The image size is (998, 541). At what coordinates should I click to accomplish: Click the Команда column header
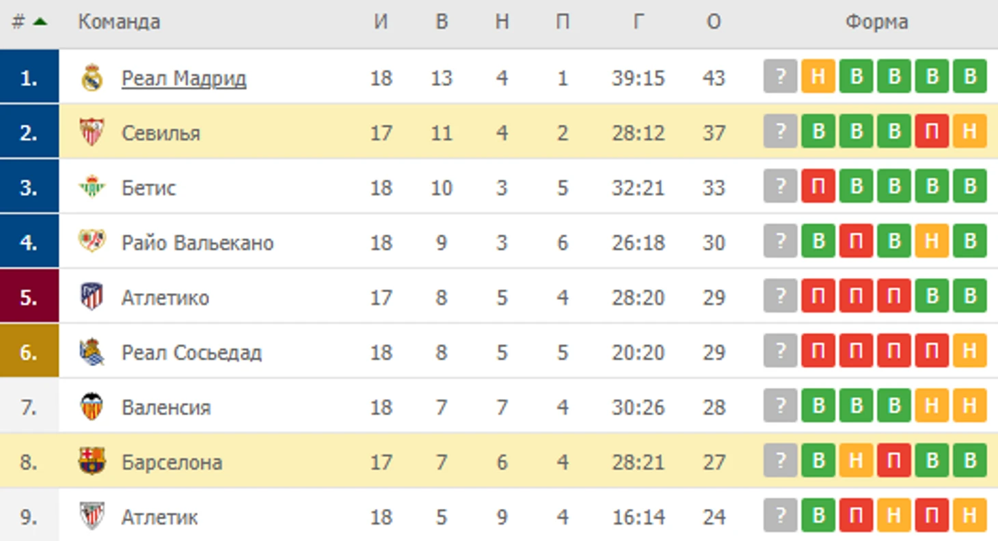click(x=119, y=22)
